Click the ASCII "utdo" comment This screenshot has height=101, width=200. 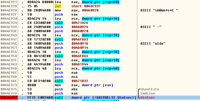[x=153, y=44]
